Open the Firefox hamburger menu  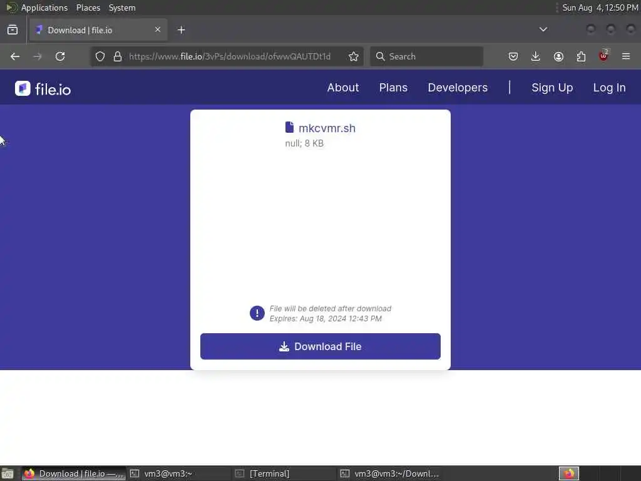626,56
